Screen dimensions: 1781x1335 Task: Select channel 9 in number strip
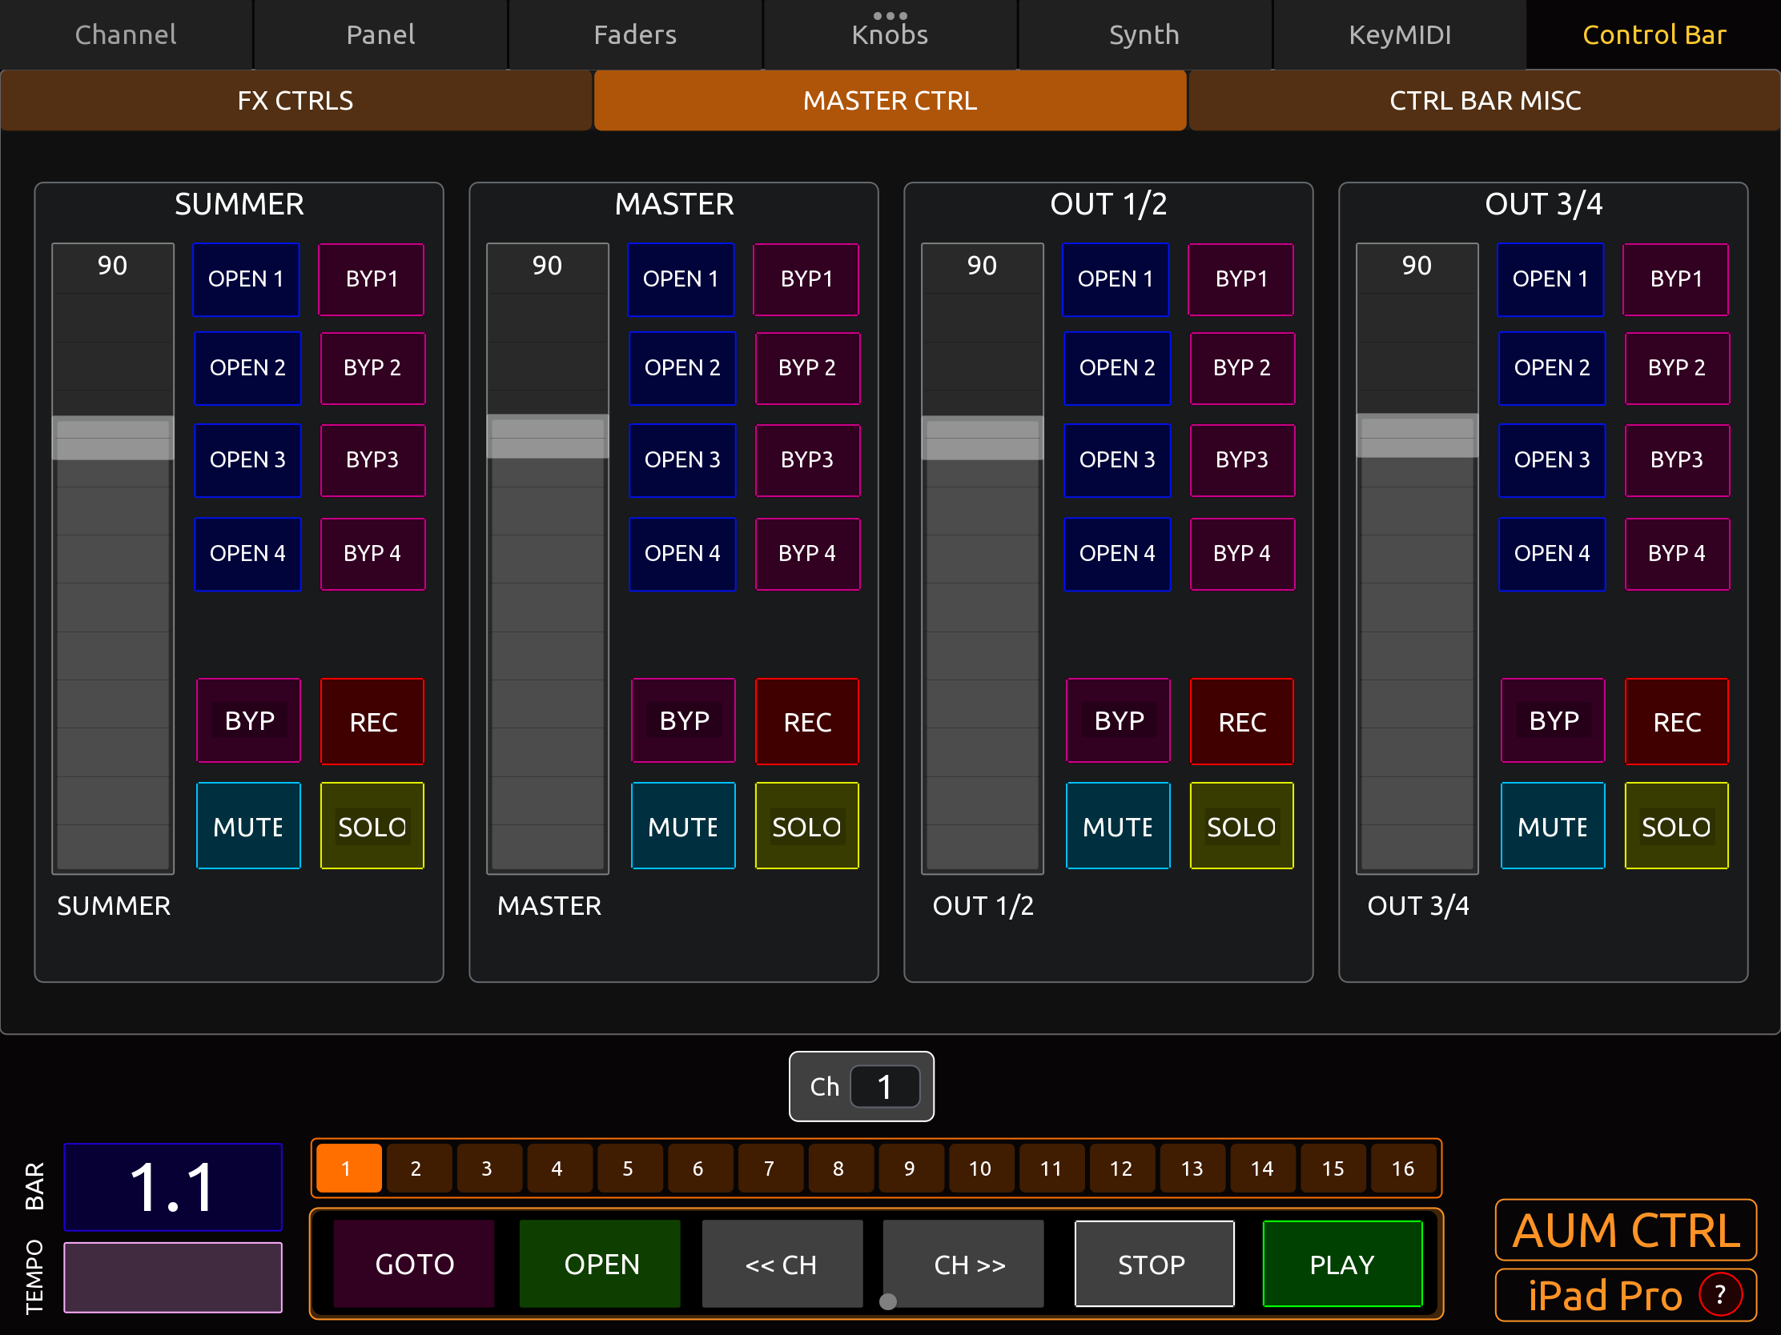[x=908, y=1168]
